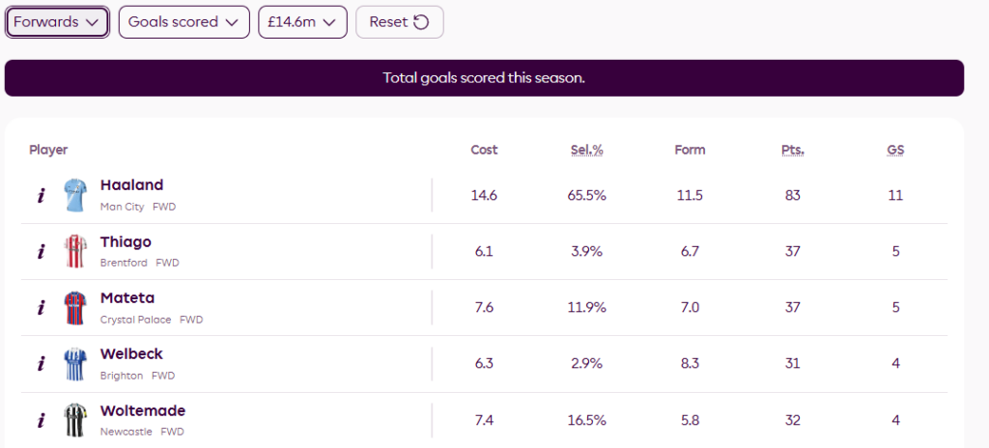Open Welbeck's player info icon
989x448 pixels.
click(41, 364)
